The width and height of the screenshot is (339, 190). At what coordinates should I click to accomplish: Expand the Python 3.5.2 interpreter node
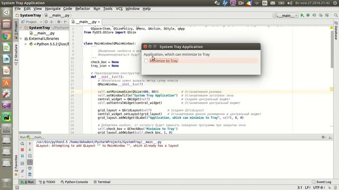coord(26,44)
